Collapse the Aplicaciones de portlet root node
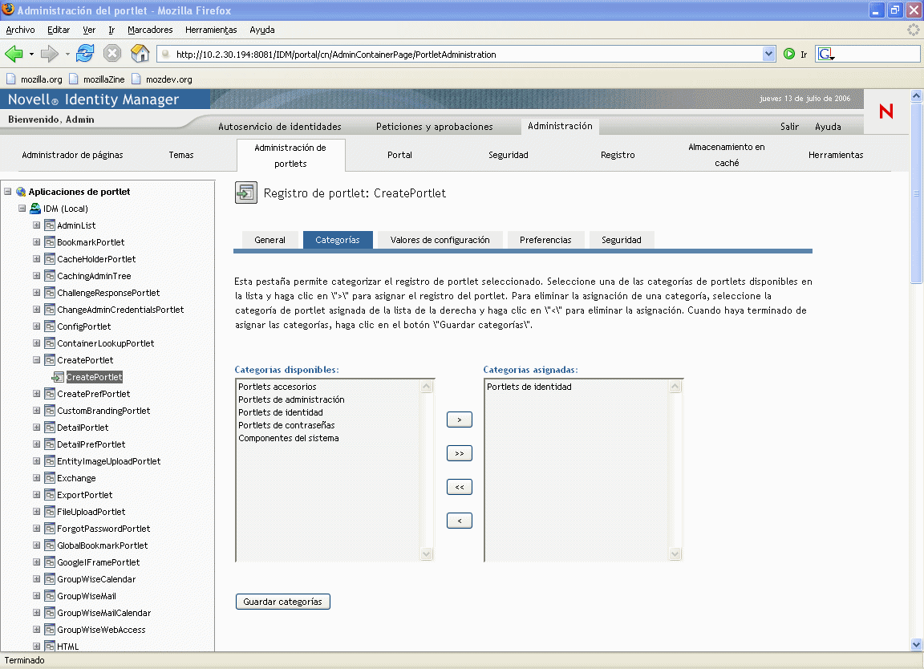This screenshot has width=924, height=669. (x=8, y=192)
